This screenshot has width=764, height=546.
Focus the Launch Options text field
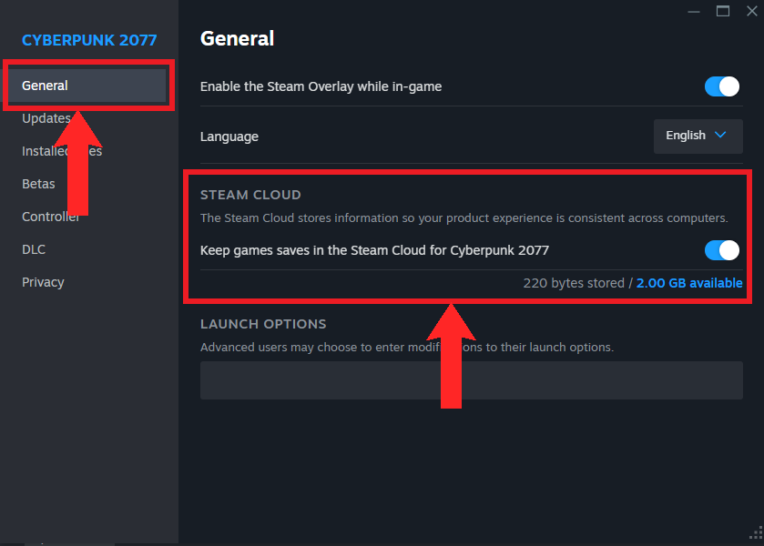(471, 379)
